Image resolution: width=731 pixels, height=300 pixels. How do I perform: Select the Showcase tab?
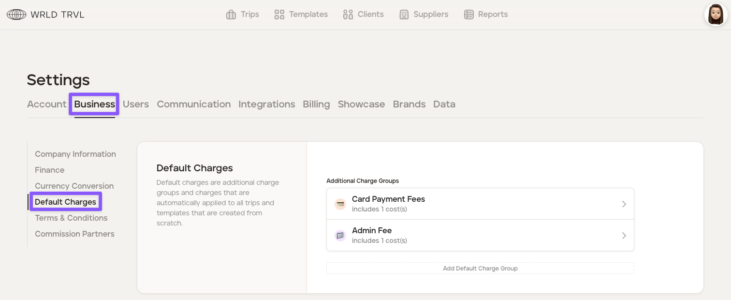(361, 104)
